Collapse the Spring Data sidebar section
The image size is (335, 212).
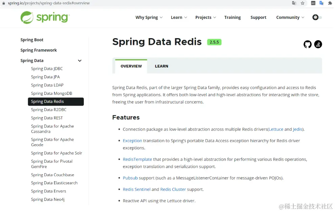pos(80,60)
